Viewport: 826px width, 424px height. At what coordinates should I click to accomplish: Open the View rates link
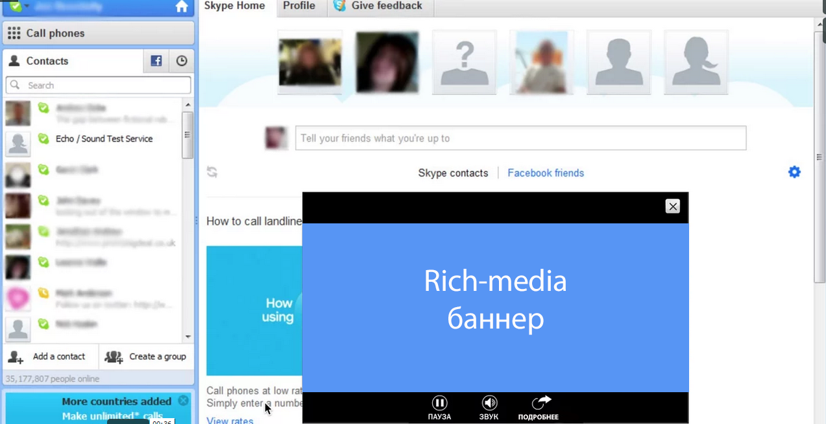pyautogui.click(x=230, y=420)
